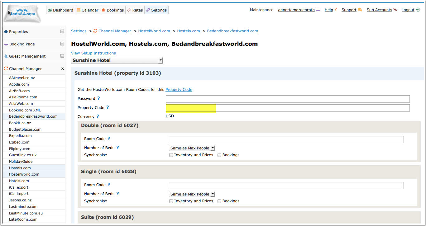Click the help icon next to Password
The image size is (426, 226).
pos(98,98)
